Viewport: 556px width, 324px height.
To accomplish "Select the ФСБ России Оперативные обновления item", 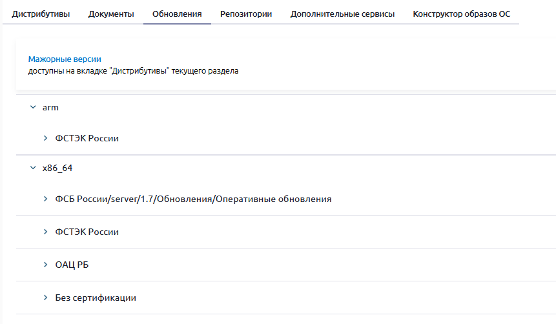I will (x=193, y=199).
